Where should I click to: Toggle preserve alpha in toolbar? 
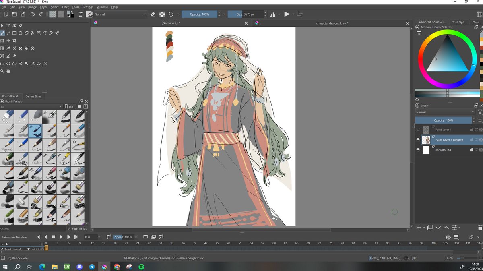coord(162,14)
